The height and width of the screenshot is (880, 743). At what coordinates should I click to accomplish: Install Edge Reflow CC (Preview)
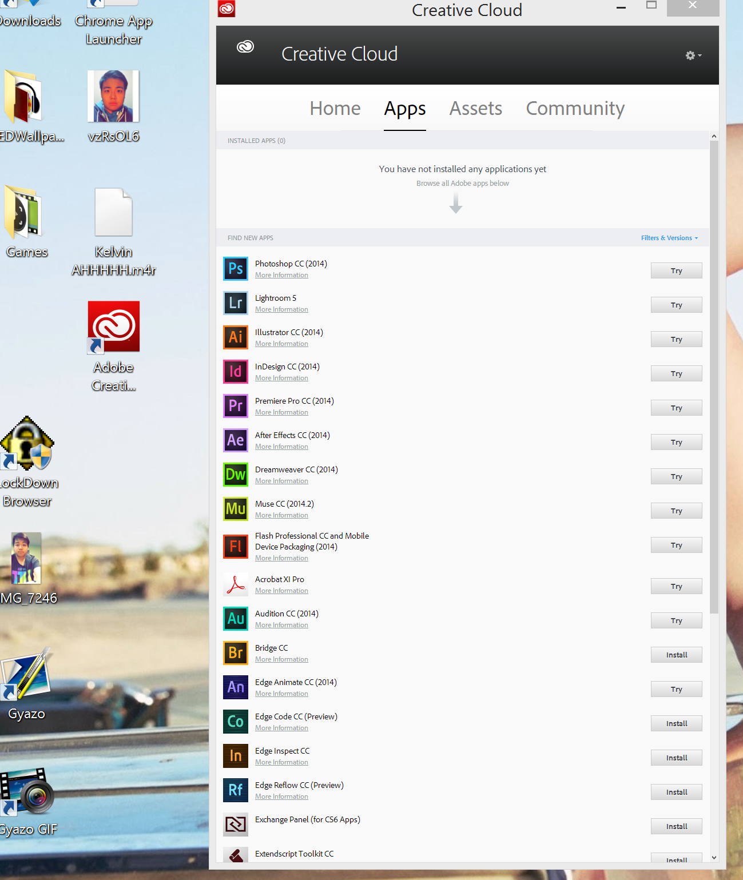point(677,793)
